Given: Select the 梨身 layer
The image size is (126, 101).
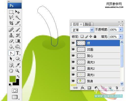Looking at the screenshot, I should pyautogui.click(x=98, y=81).
